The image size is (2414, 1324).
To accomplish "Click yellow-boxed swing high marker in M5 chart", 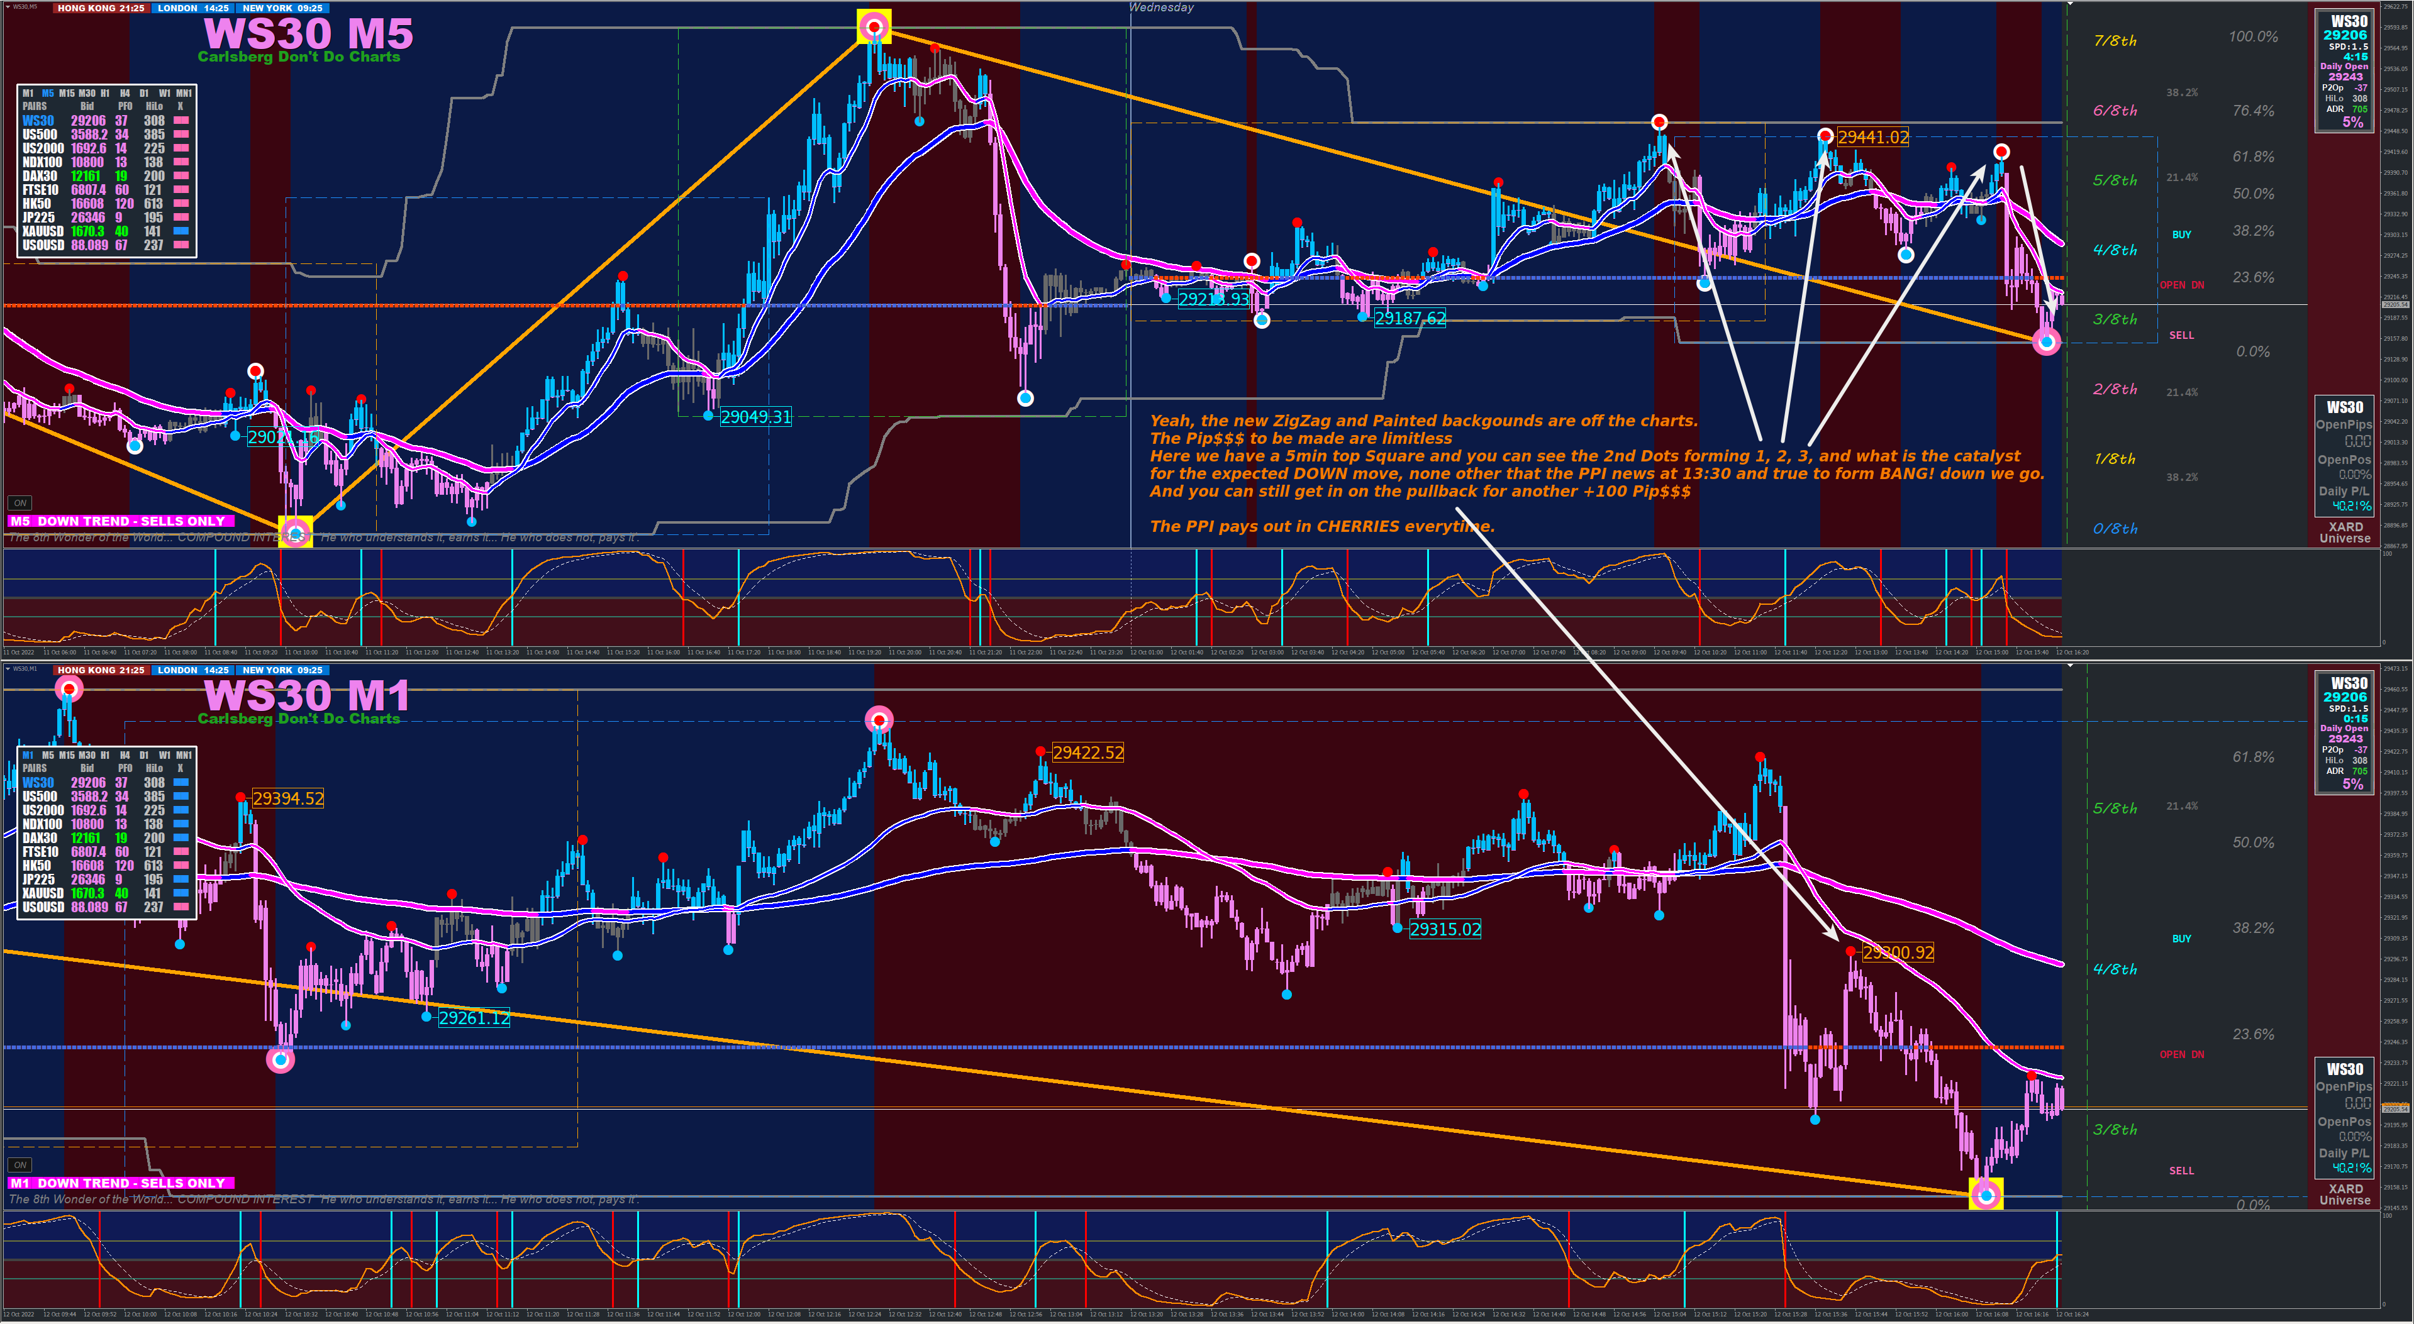I will [x=874, y=27].
